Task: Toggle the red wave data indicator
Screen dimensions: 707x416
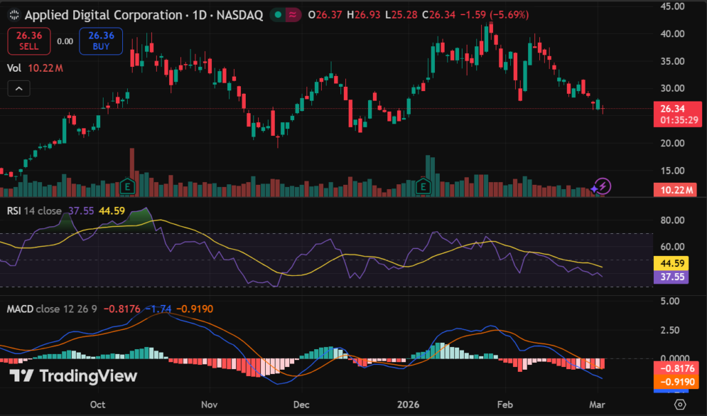Action: [293, 14]
